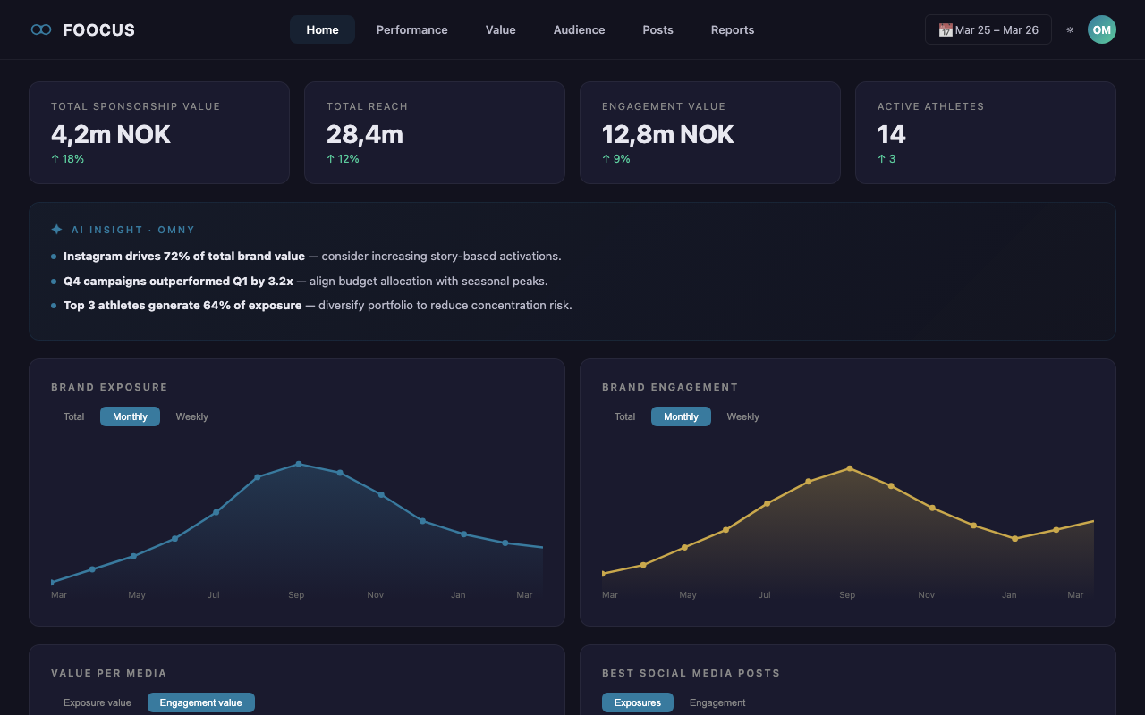The width and height of the screenshot is (1145, 715).
Task: Show Exposure value in Value Per Media
Action: click(x=97, y=702)
